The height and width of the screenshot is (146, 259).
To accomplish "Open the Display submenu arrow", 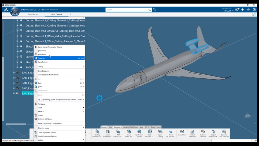I will point(83,66).
